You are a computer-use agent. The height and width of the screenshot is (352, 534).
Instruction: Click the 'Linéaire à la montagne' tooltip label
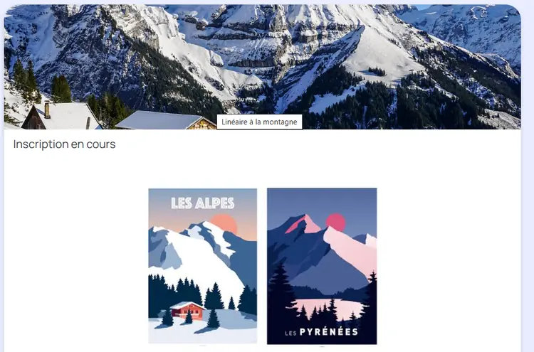click(259, 122)
